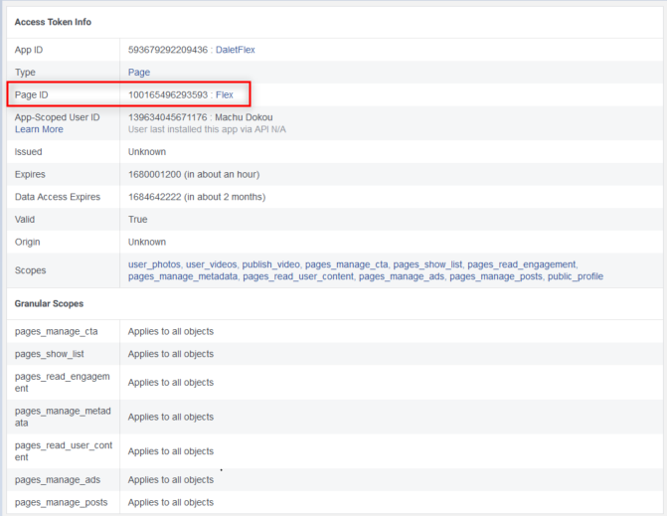
Task: Click the Issued row label
Action: [29, 152]
